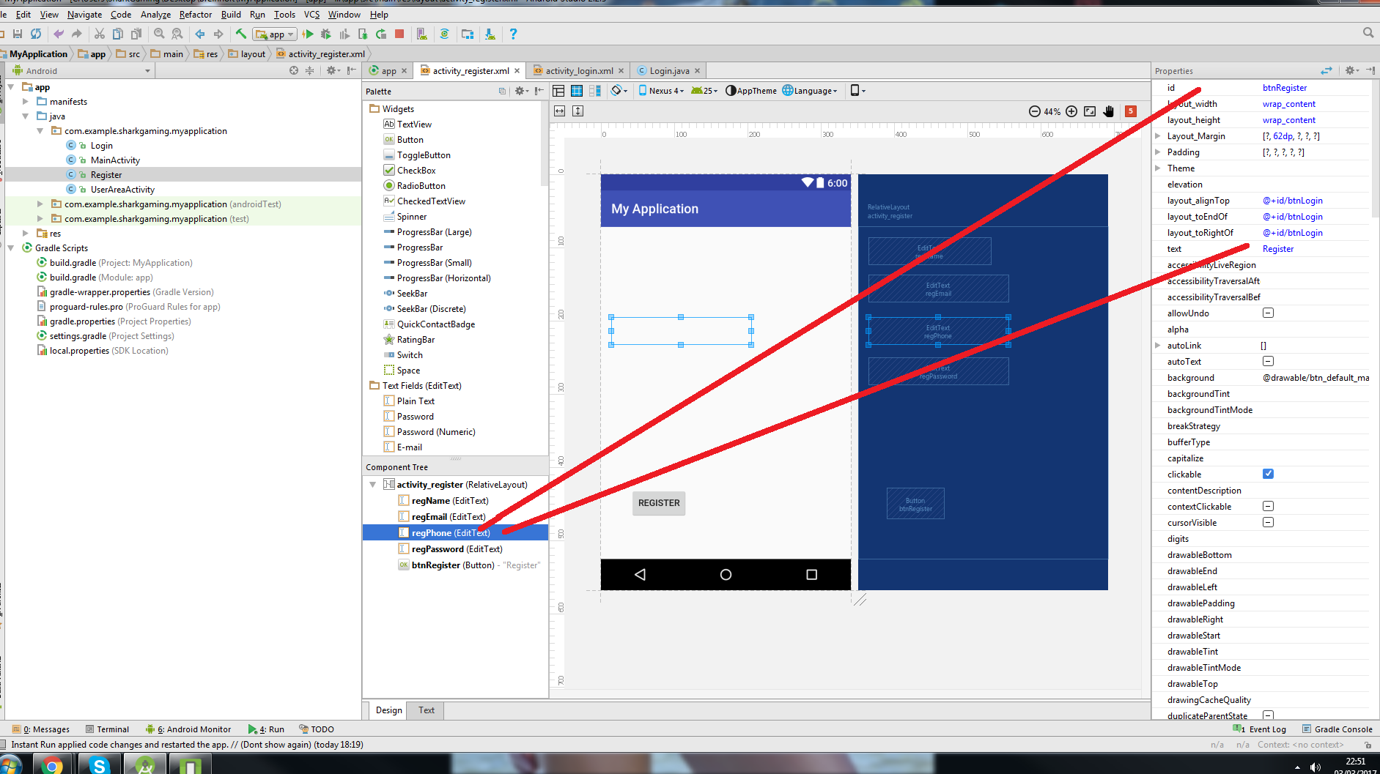
Task: Click the Zoom to Fit Screen icon
Action: coord(1090,111)
